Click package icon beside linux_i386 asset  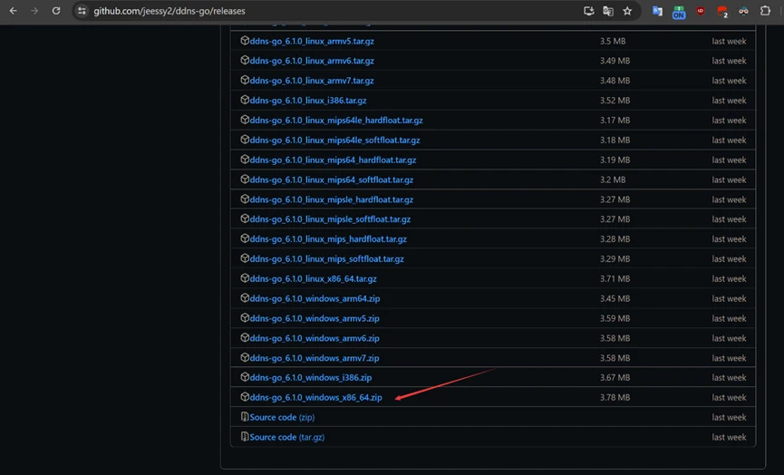[x=245, y=100]
